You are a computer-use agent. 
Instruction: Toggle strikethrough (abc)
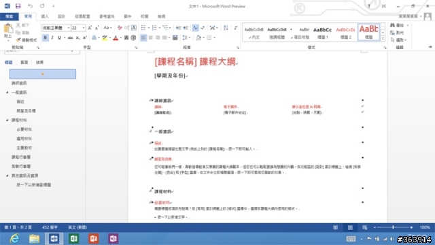pyautogui.click(x=71, y=38)
